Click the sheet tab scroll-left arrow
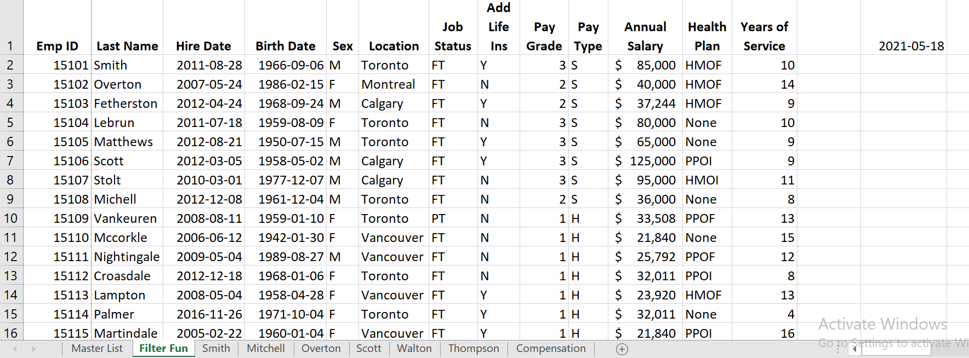The height and width of the screenshot is (358, 969). point(15,349)
